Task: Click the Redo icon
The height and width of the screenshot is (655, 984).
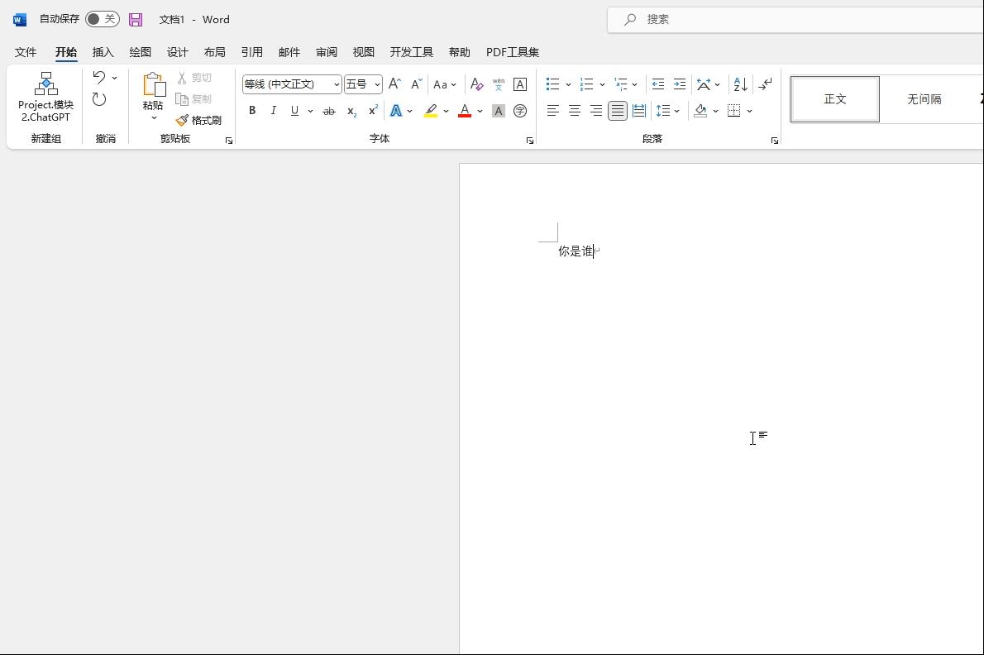Action: click(x=99, y=100)
